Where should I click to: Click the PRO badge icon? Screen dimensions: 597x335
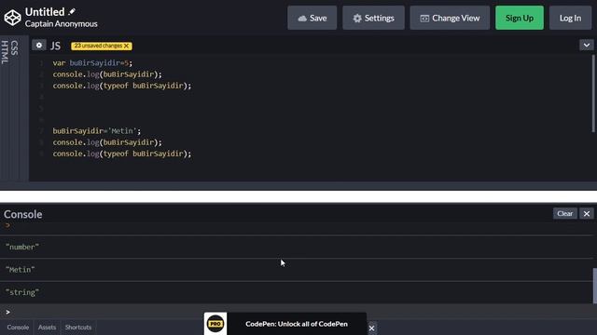click(x=215, y=324)
